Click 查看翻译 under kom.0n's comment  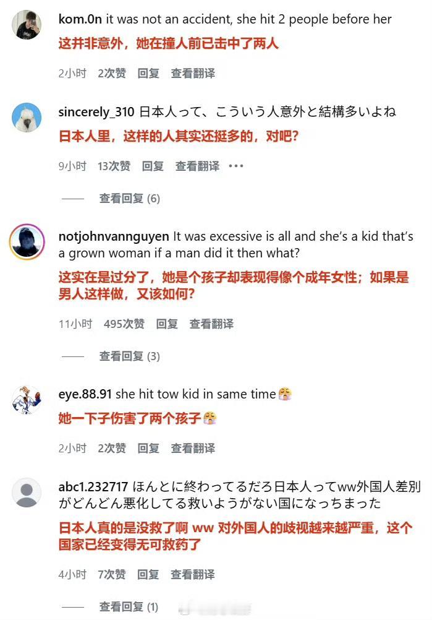[x=193, y=73]
